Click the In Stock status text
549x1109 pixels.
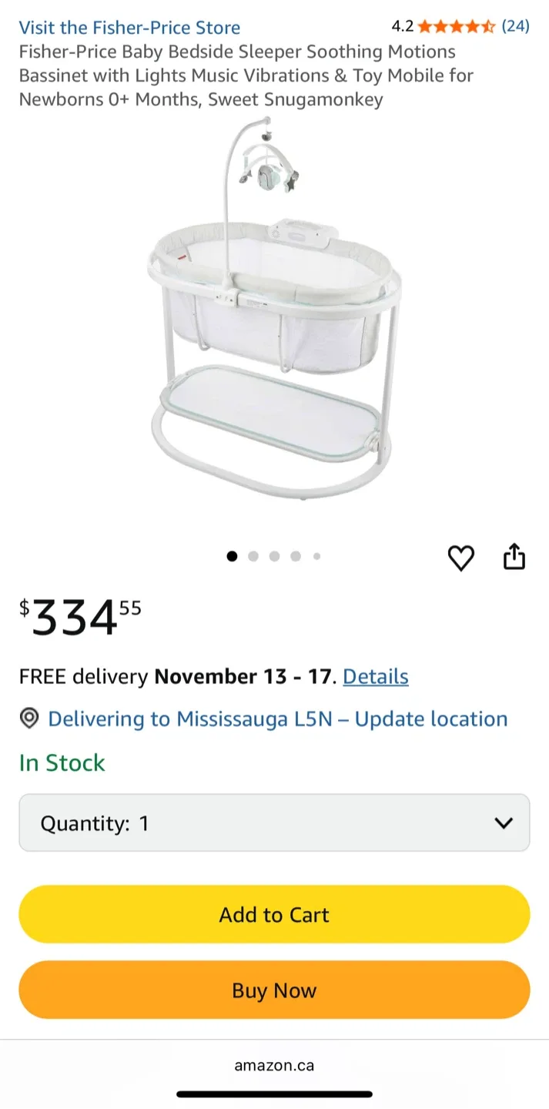(62, 764)
